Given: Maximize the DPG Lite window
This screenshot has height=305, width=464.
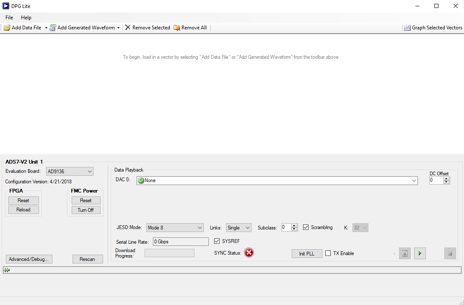Looking at the screenshot, I should (x=436, y=6).
